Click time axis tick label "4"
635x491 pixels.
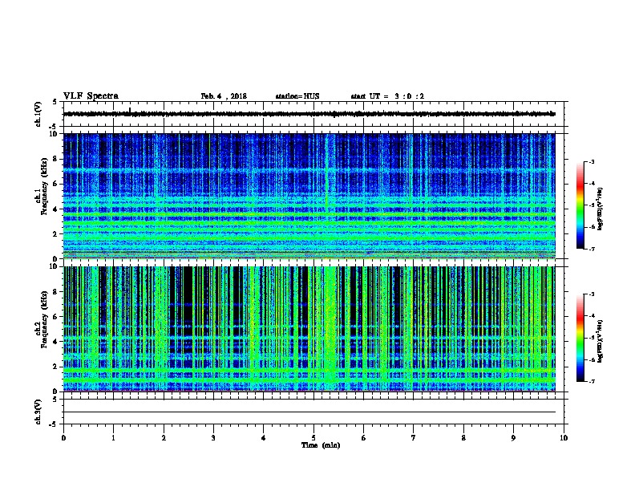point(264,438)
